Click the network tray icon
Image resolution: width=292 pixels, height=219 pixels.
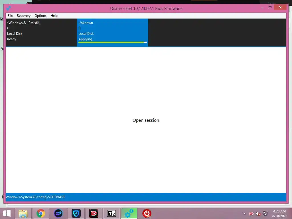click(265, 214)
